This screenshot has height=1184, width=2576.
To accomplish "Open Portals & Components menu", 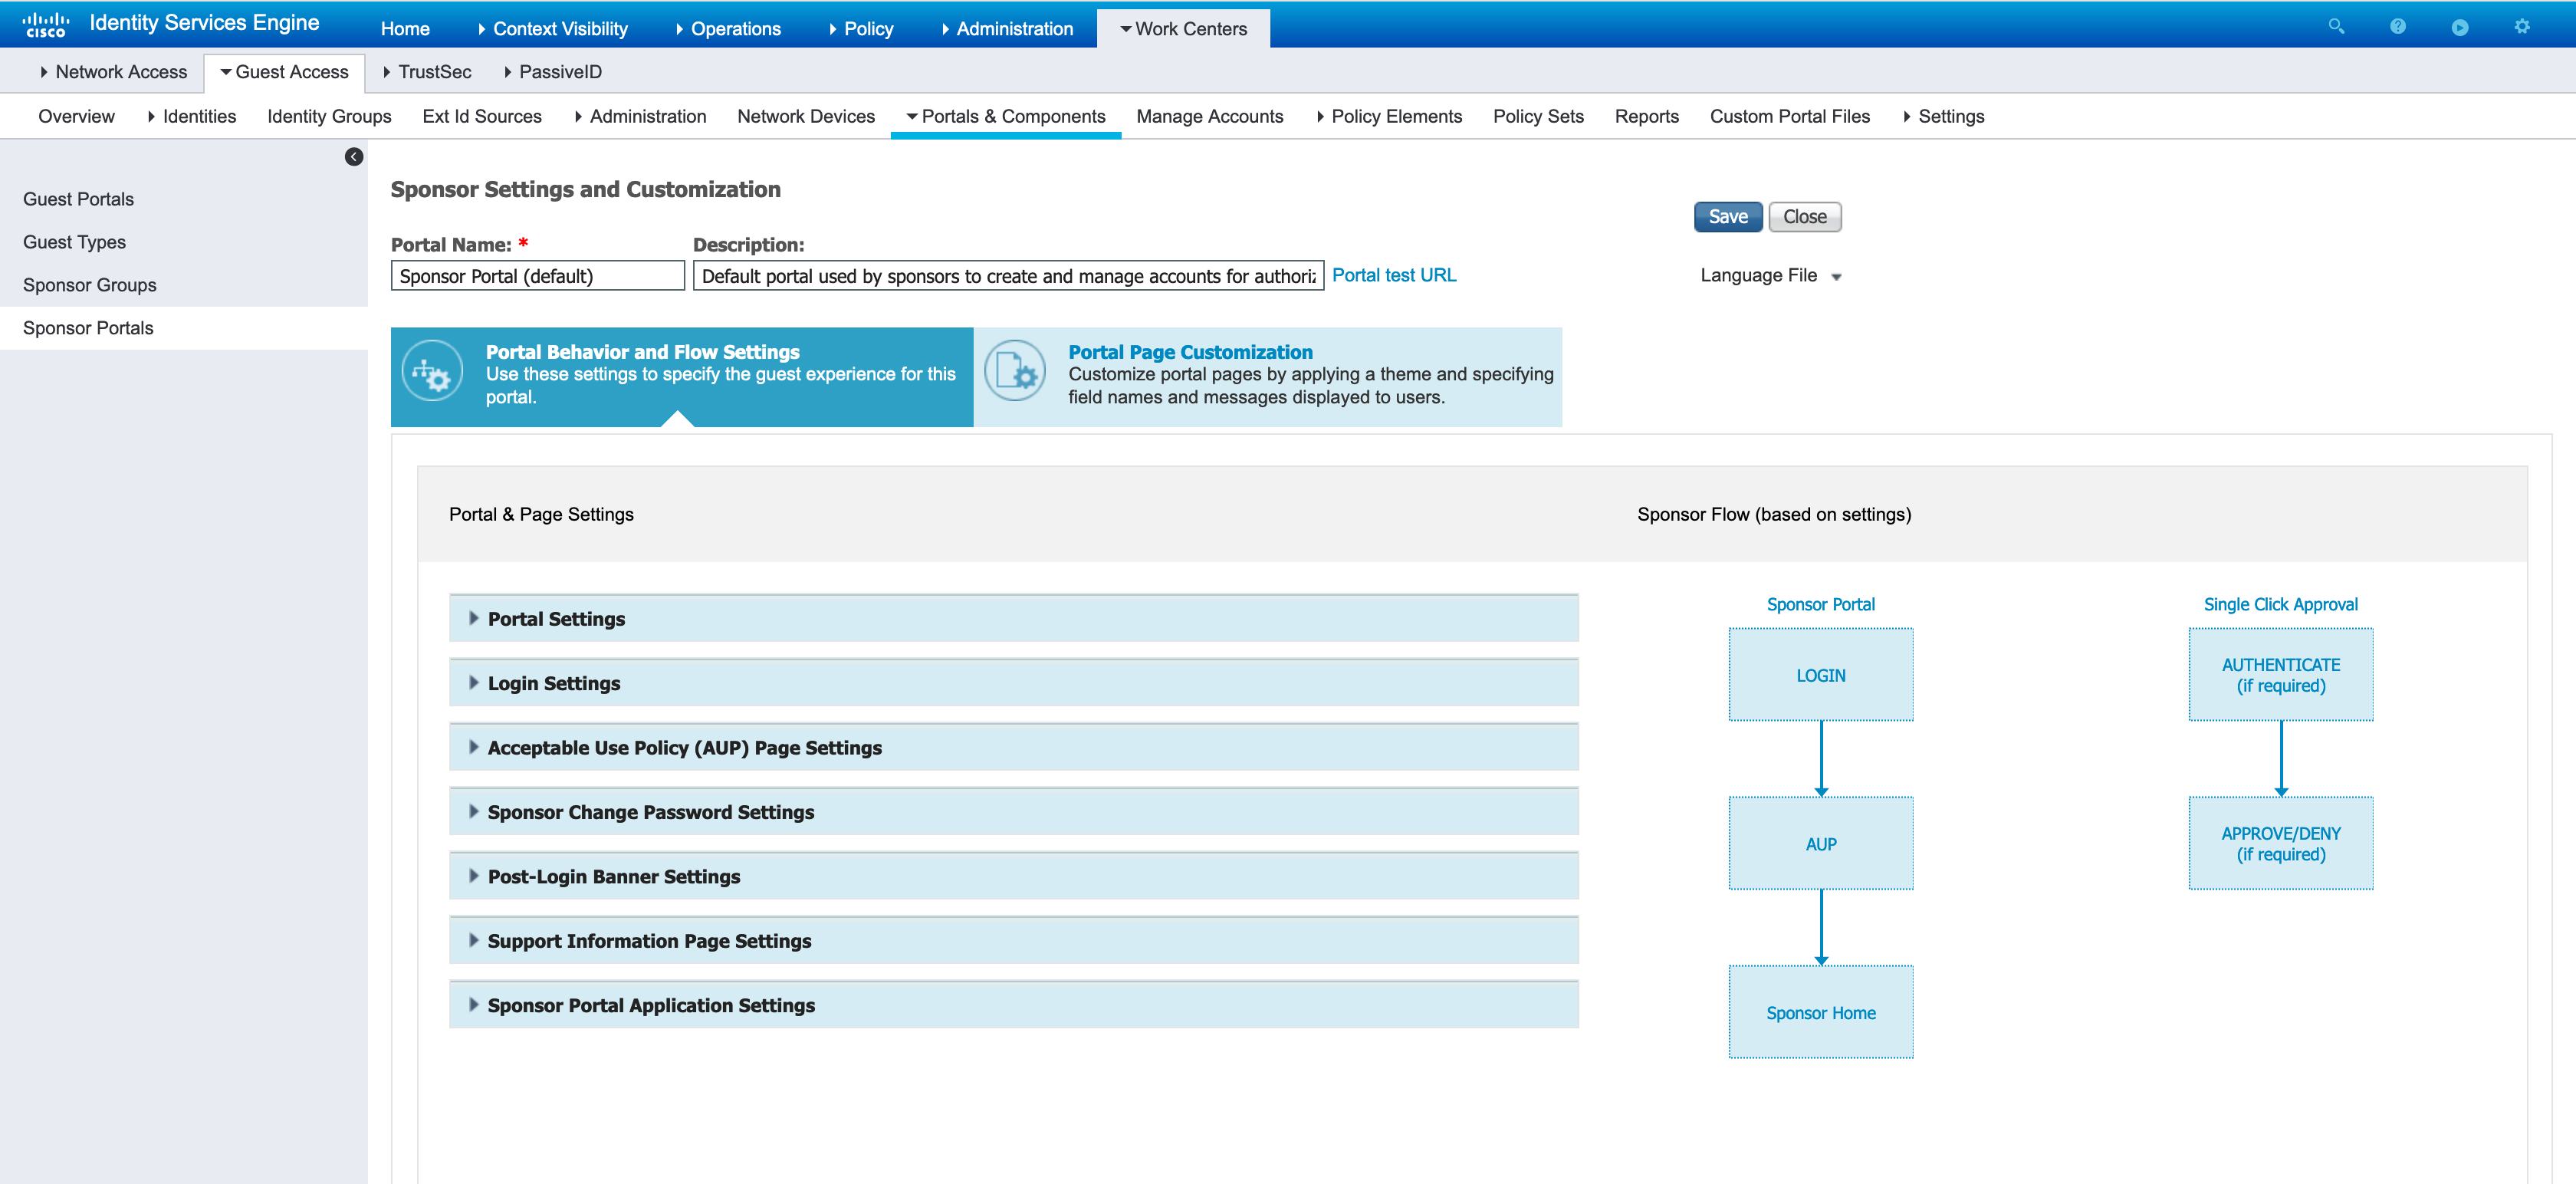I will [1006, 116].
